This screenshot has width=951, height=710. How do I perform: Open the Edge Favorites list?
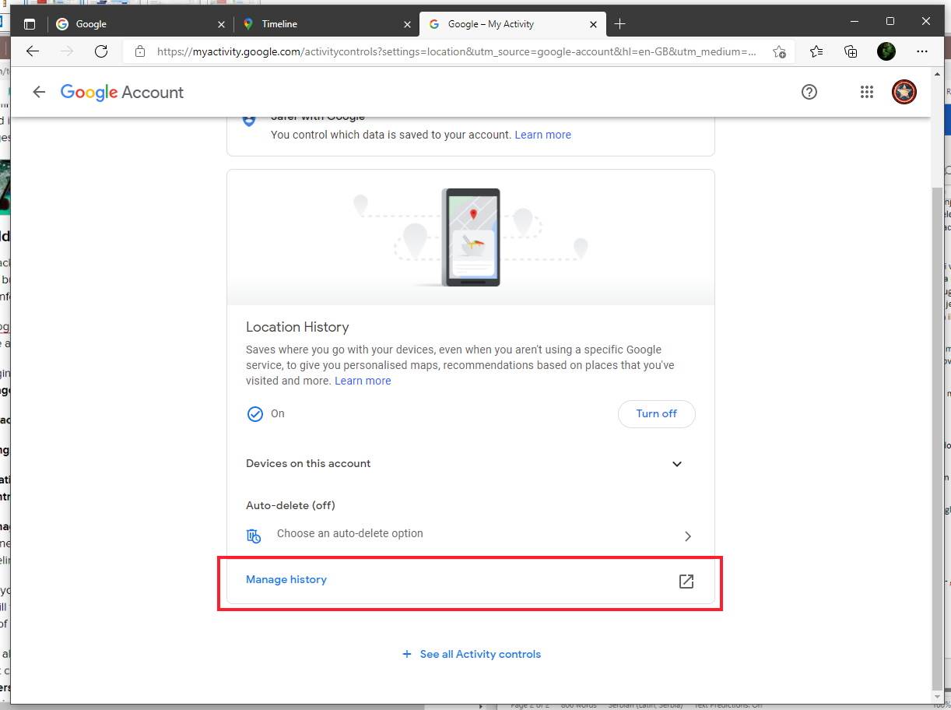[x=816, y=51]
